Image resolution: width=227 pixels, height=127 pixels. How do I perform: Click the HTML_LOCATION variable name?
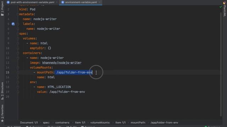(59, 87)
